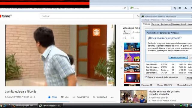Reload the page with browser refresh icon
192x108 pixels.
(x=125, y=8)
